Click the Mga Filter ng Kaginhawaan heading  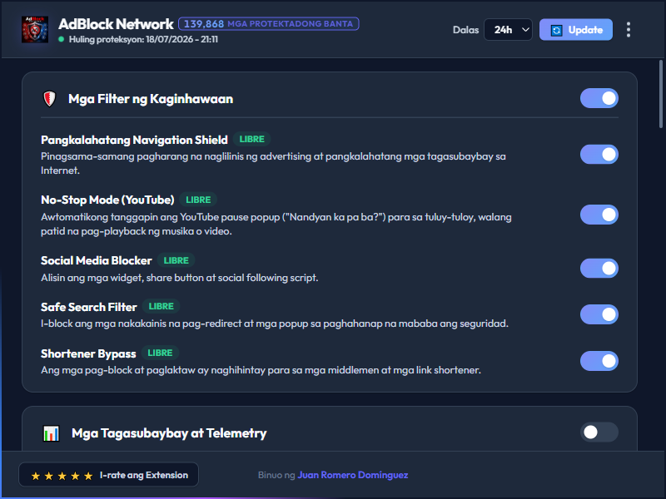[151, 99]
